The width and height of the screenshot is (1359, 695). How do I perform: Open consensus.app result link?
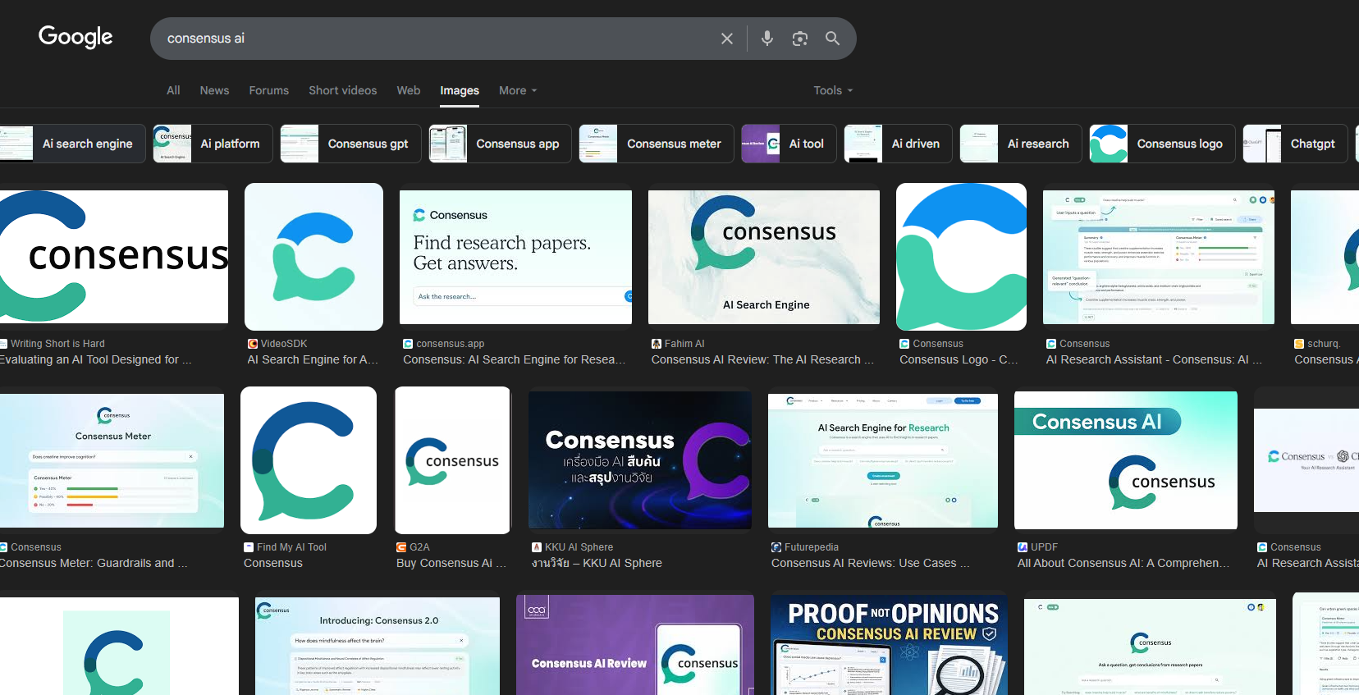[514, 359]
